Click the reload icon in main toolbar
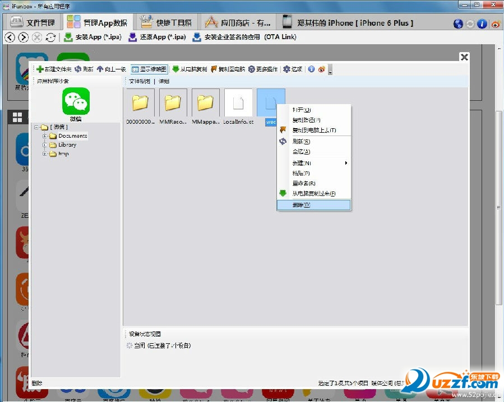The image size is (504, 402). point(50,38)
